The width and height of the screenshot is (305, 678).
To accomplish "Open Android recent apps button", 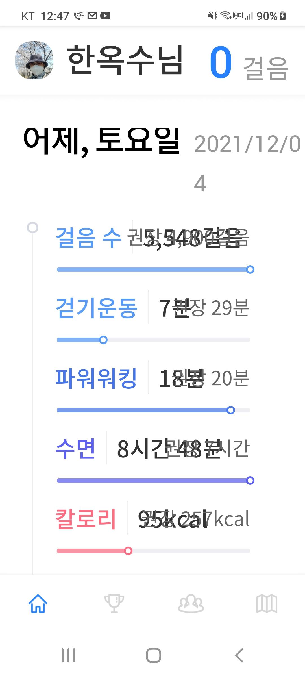I will (68, 655).
